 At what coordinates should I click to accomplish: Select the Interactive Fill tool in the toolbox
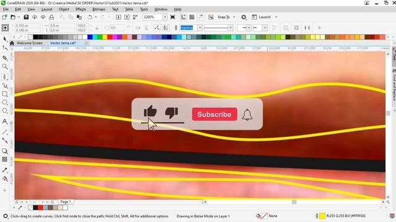(5, 179)
